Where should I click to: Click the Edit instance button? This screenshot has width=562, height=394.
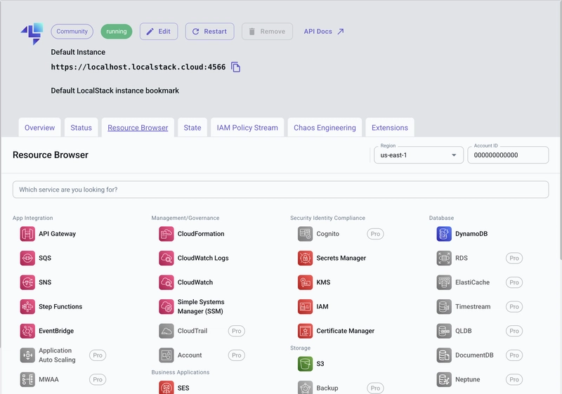pyautogui.click(x=159, y=32)
